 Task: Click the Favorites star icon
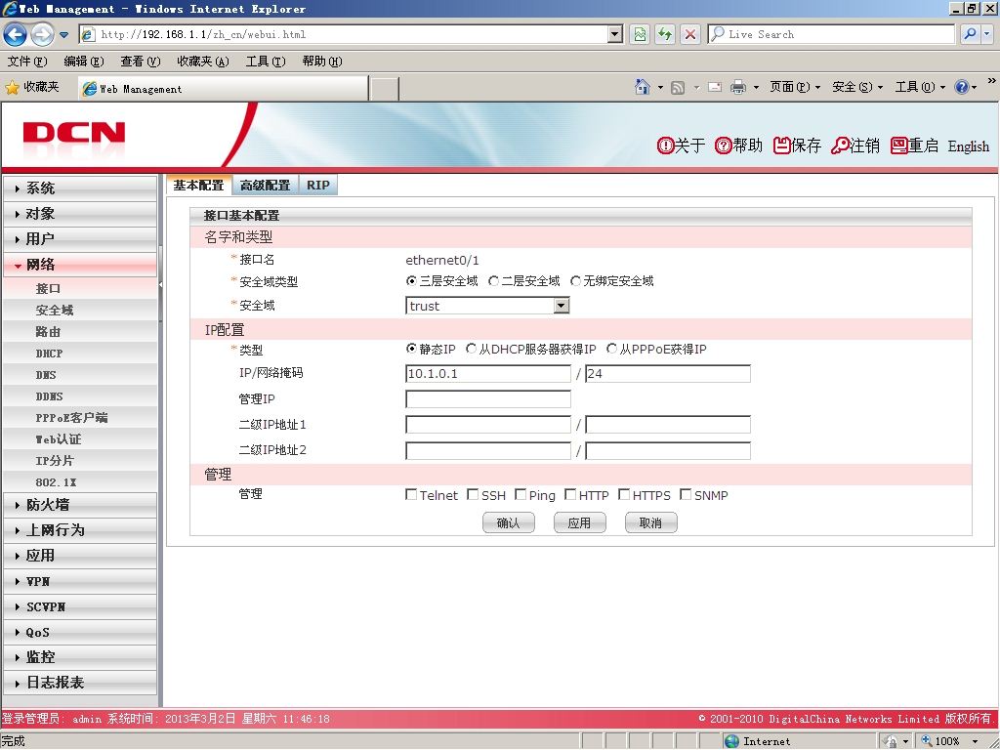(12, 88)
